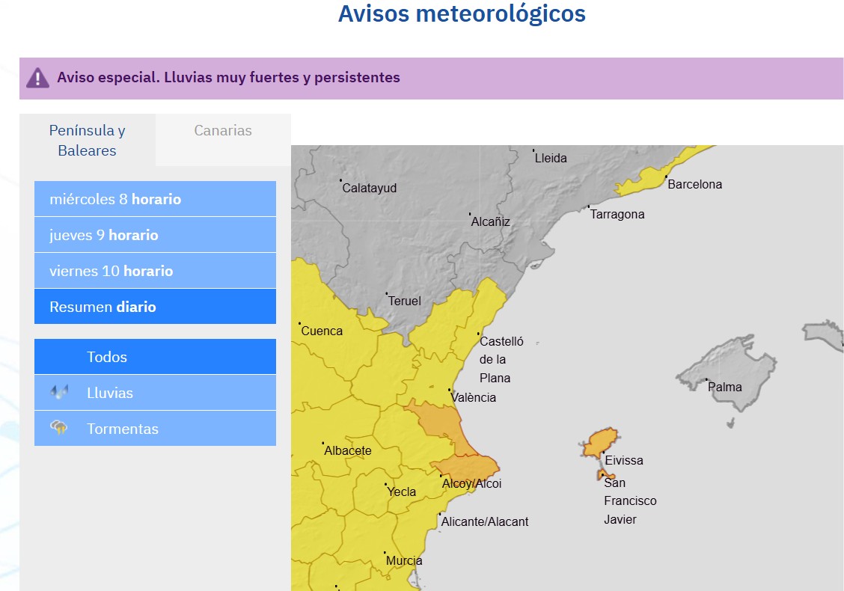Viewport: 844px width, 591px height.
Task: Filter warnings by Tormentas
Action: (x=155, y=429)
